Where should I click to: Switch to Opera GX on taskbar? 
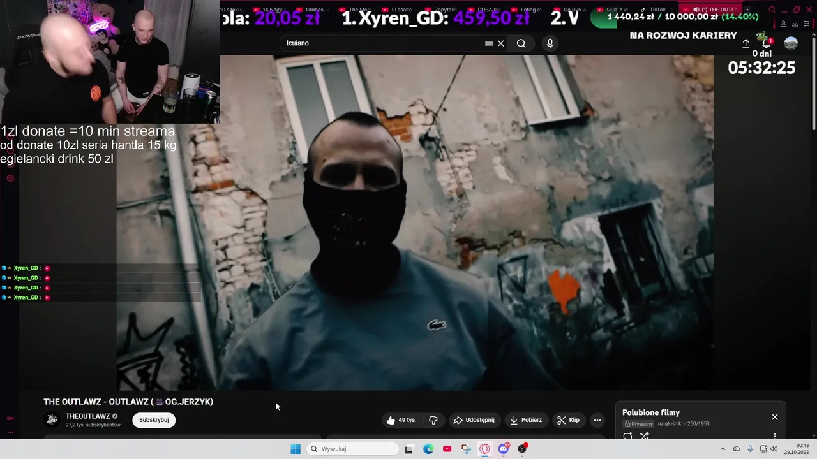coord(485,449)
